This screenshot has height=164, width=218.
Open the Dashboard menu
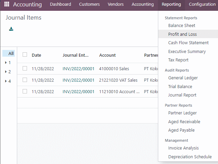coord(60,4)
